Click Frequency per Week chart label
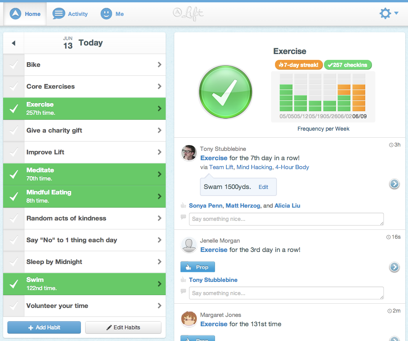 (x=324, y=129)
